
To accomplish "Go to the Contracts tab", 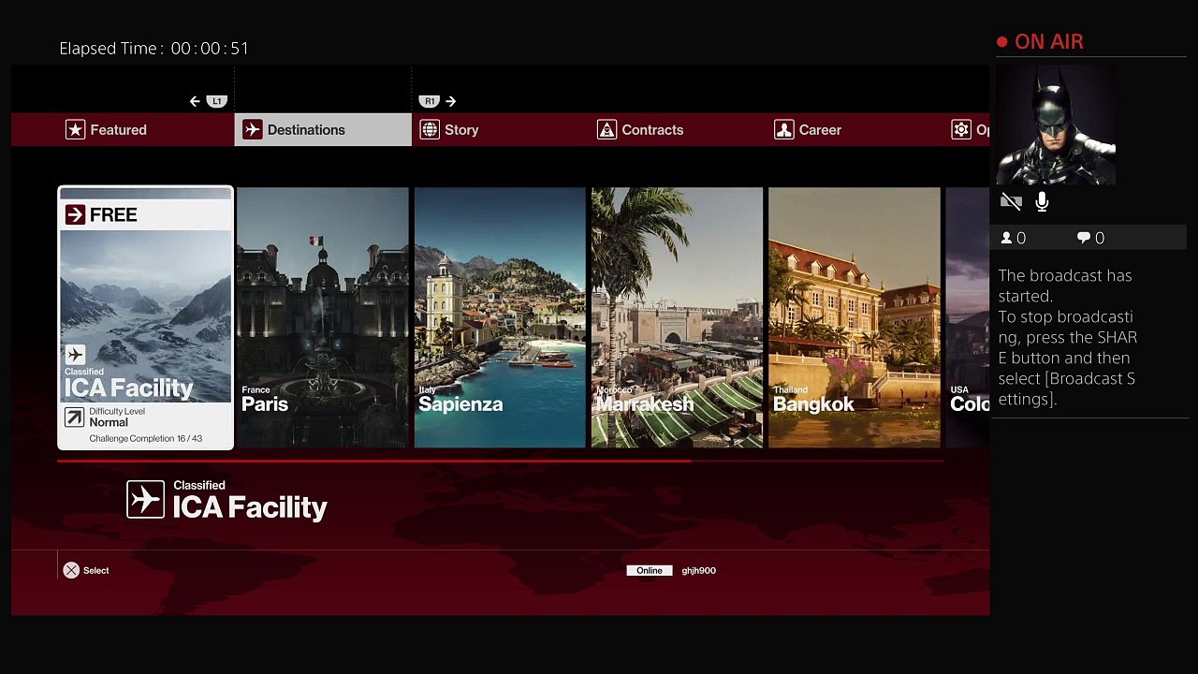I will point(678,130).
